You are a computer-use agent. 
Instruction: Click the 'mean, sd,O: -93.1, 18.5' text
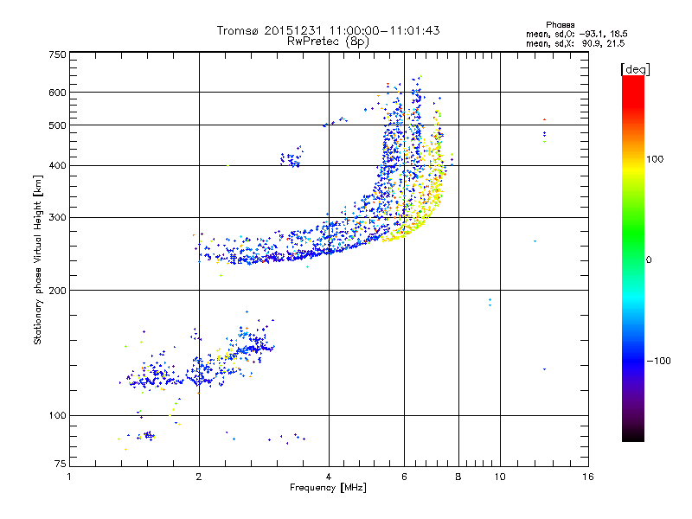577,34
